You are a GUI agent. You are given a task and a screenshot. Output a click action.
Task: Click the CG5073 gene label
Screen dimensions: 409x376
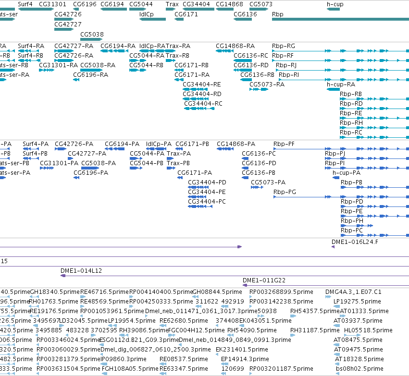pyautogui.click(x=261, y=4)
